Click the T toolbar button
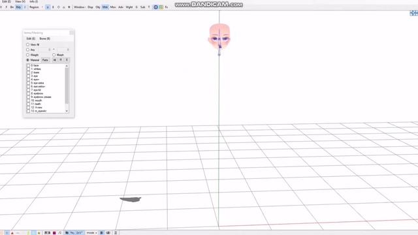 pos(149,7)
